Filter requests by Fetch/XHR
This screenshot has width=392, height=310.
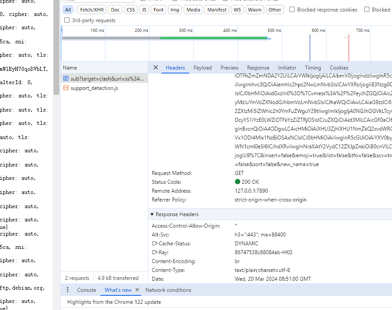point(92,10)
